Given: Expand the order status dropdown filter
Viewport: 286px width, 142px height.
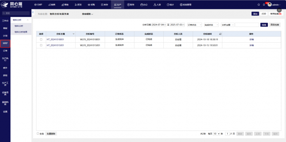Looking at the screenshot, I should pos(194,25).
